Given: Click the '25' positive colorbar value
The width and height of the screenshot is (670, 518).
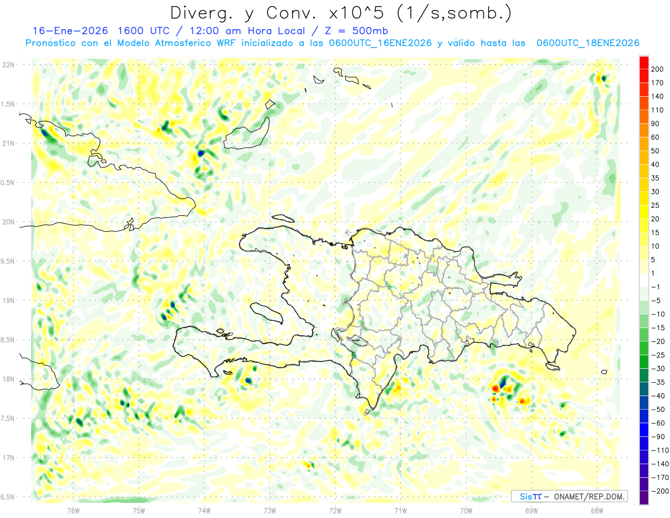Looking at the screenshot, I should click(x=655, y=205).
